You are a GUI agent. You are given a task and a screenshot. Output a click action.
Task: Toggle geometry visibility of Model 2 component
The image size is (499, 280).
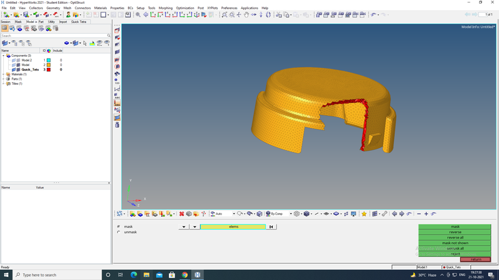[14, 60]
